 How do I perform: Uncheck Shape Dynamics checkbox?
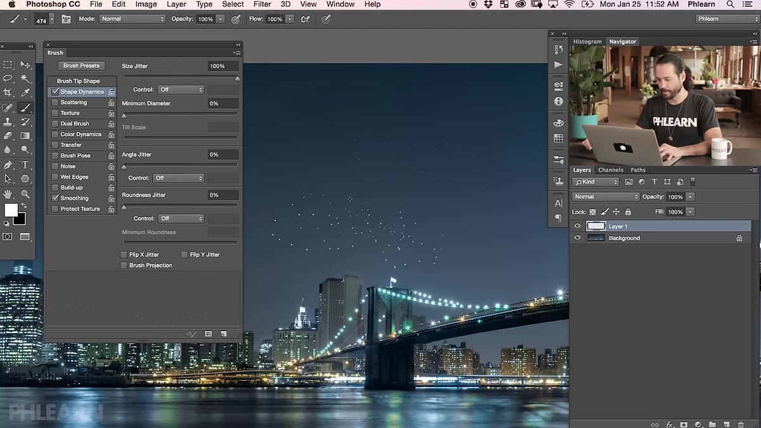55,92
